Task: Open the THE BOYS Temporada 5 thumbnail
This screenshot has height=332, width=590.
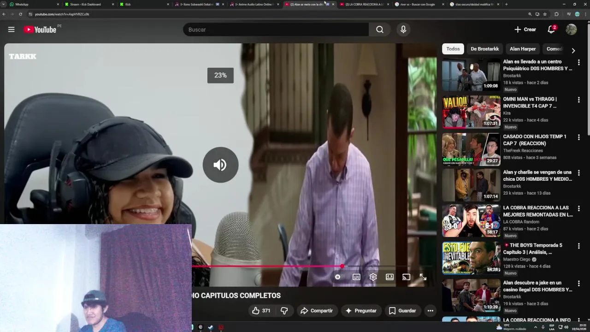Action: 471,258
